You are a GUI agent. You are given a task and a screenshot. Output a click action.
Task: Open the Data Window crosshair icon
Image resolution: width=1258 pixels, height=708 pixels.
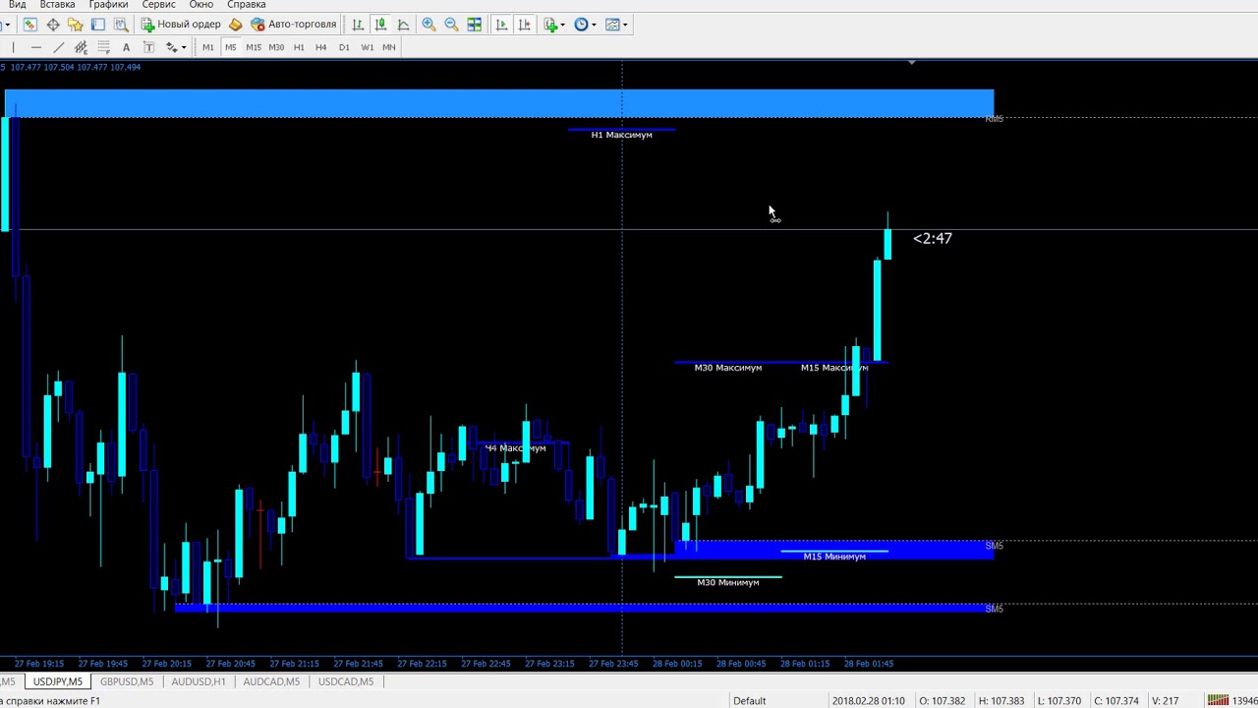tap(53, 25)
